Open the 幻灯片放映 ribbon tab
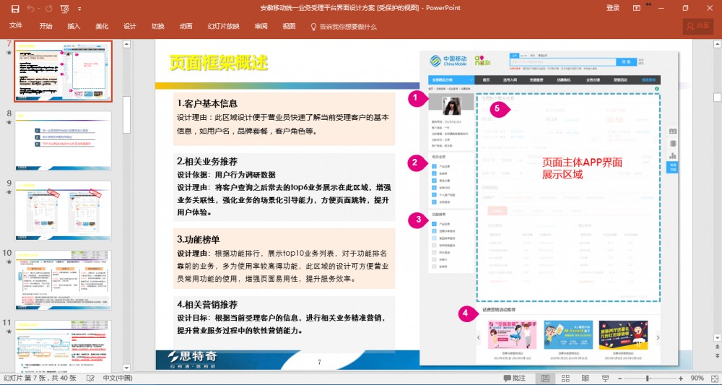The height and width of the screenshot is (385, 722). [x=224, y=26]
